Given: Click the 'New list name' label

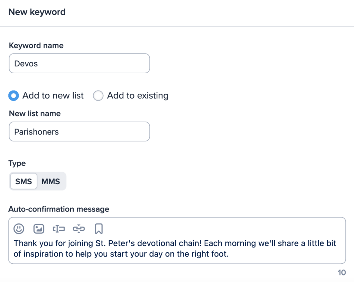Looking at the screenshot, I should point(35,114).
